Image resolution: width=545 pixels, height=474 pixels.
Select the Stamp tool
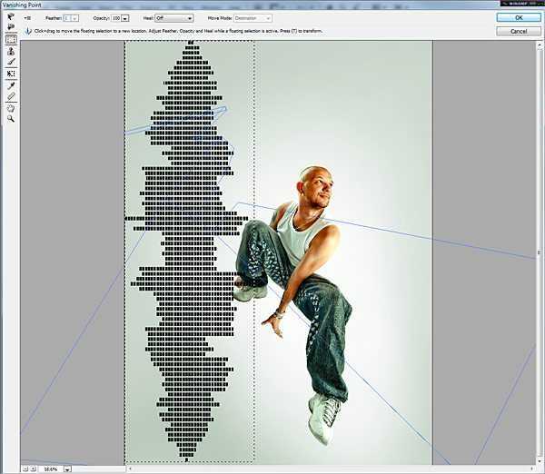click(11, 52)
